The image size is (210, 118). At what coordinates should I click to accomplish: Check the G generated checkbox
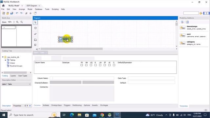pos(114,65)
